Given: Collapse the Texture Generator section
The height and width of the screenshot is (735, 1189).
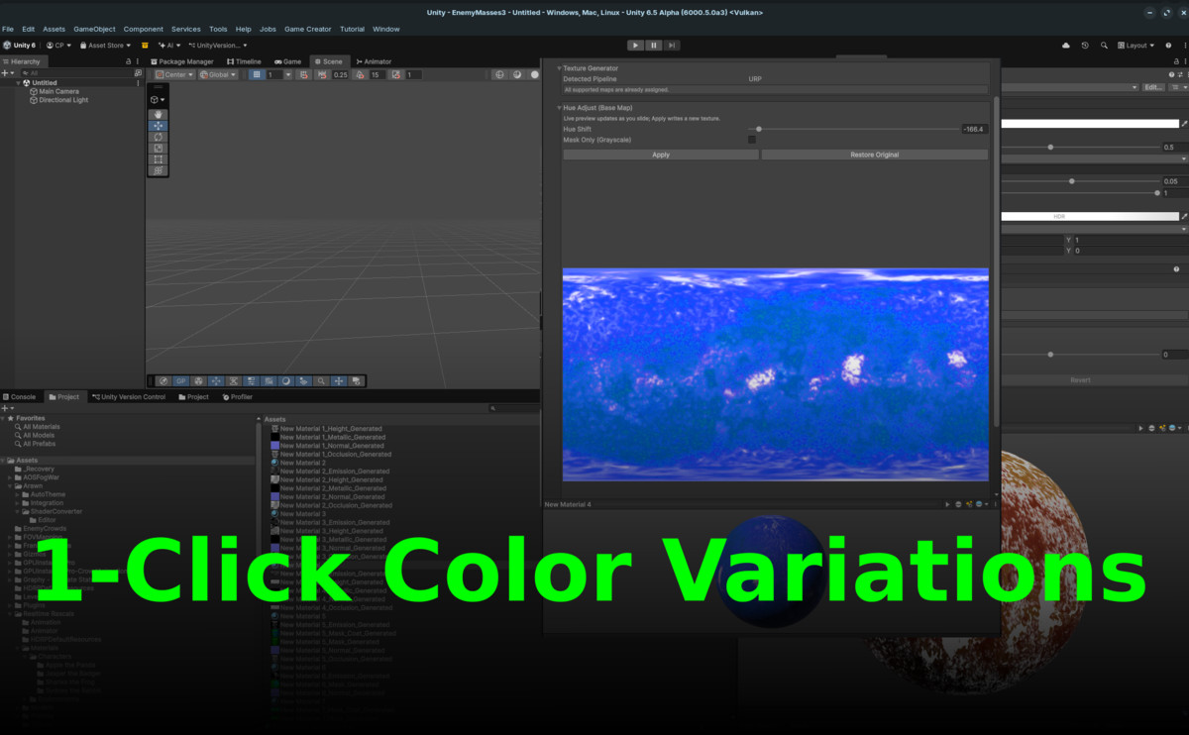Looking at the screenshot, I should pyautogui.click(x=559, y=68).
